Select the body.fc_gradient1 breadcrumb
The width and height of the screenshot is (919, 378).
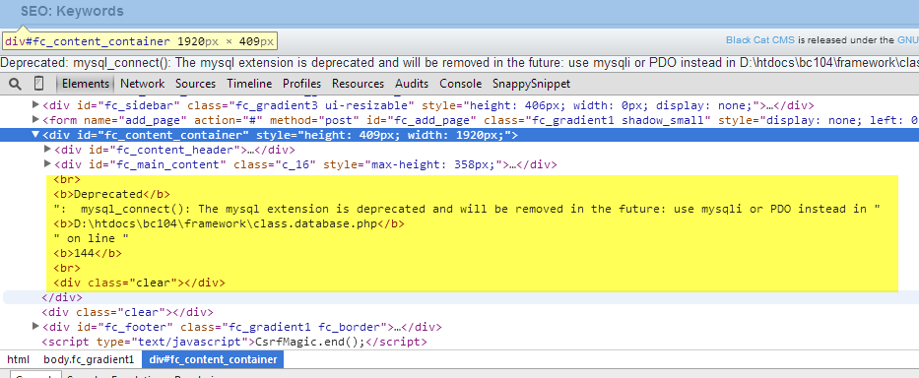coord(89,359)
